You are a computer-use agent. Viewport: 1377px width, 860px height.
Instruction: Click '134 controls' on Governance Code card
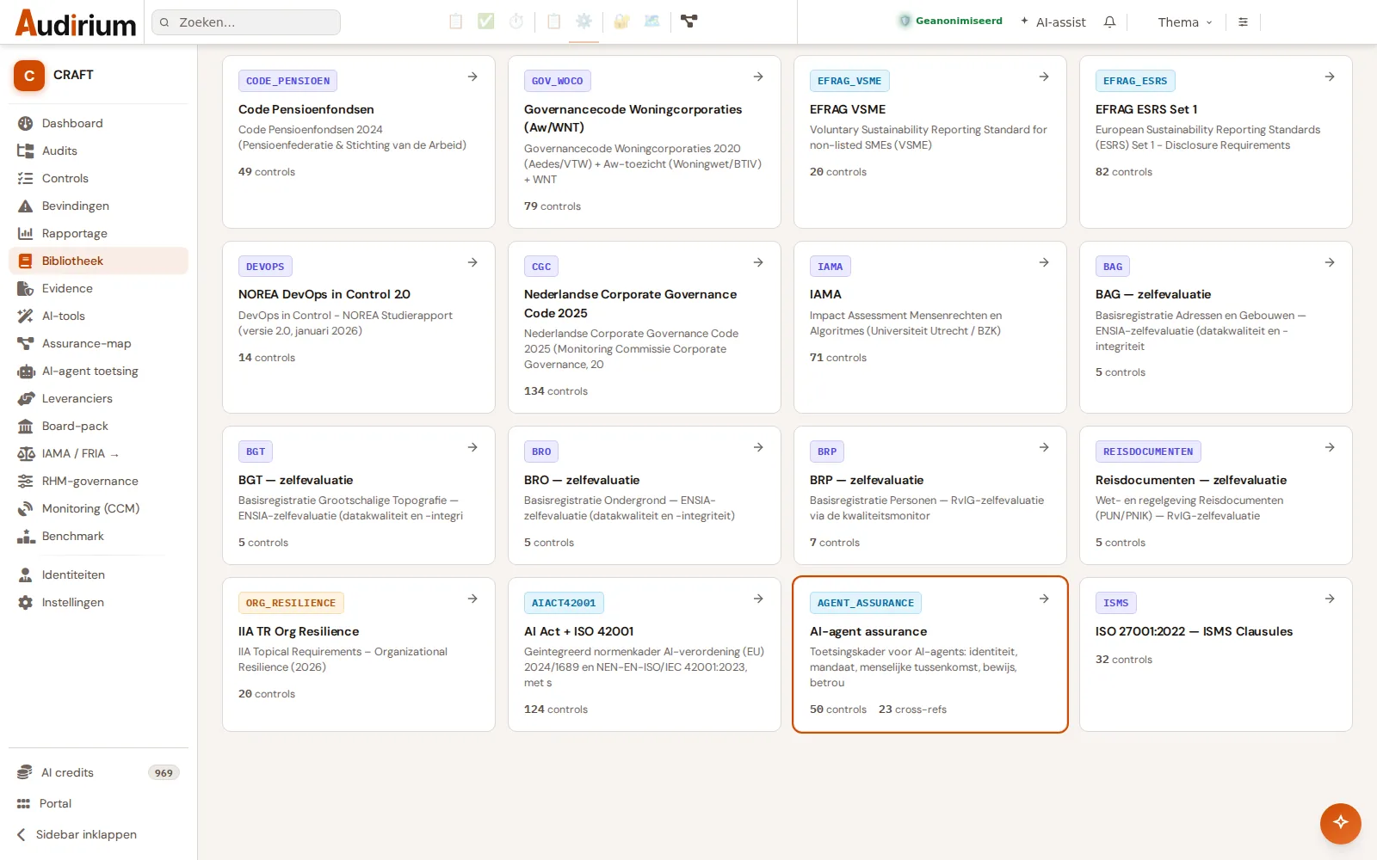coord(556,391)
